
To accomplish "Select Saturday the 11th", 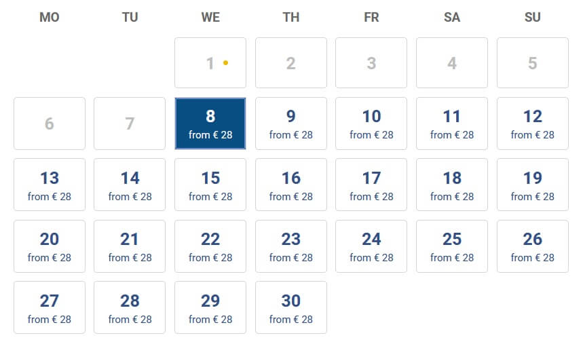I will pyautogui.click(x=452, y=123).
